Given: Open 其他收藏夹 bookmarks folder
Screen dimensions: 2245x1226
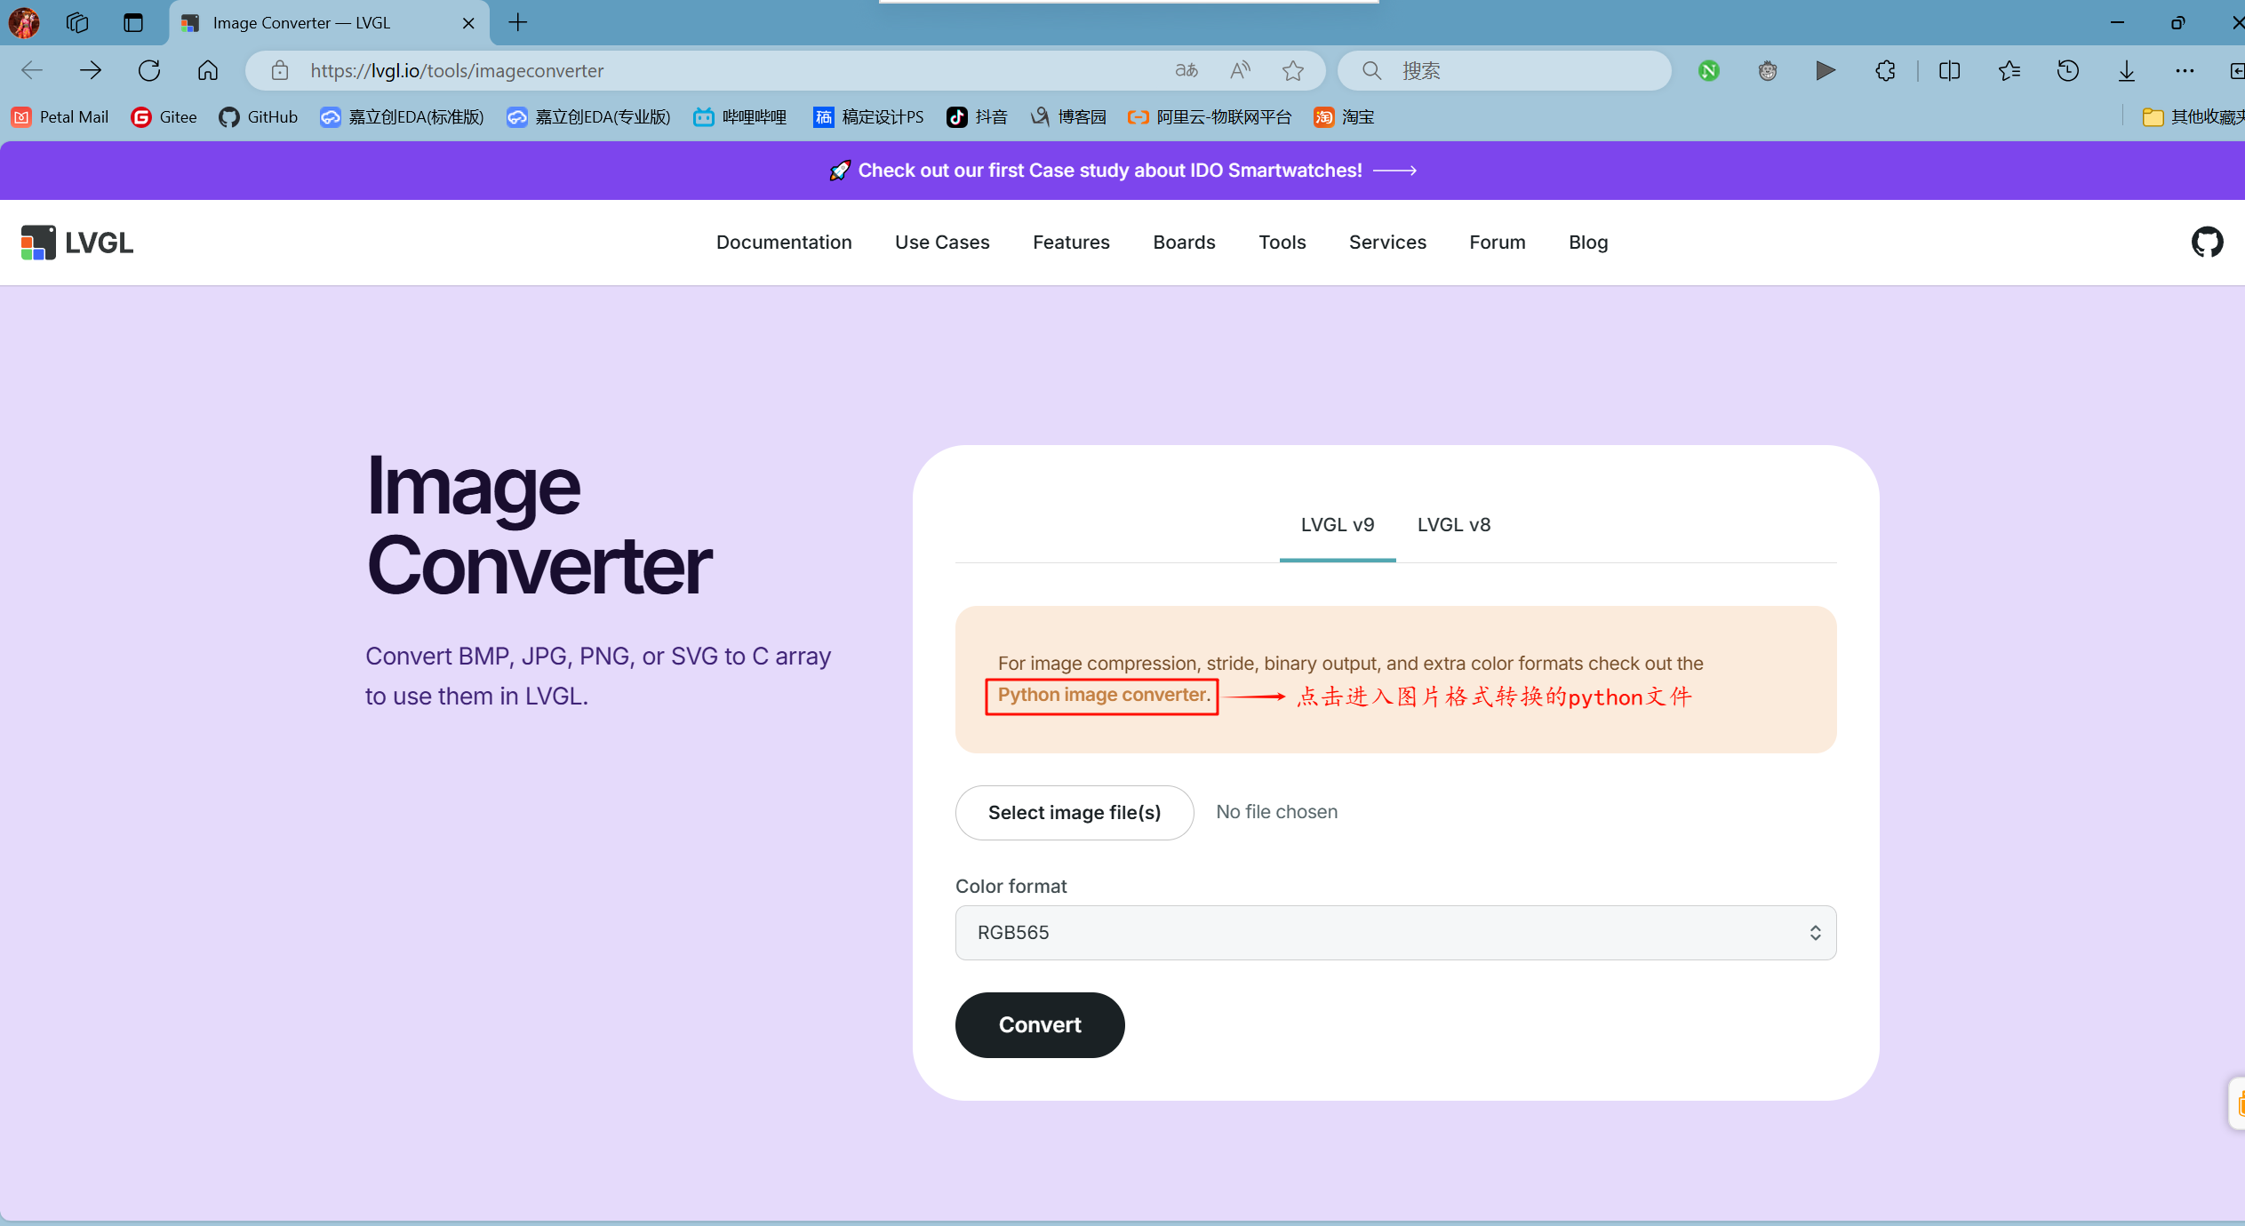Looking at the screenshot, I should [x=2193, y=117].
